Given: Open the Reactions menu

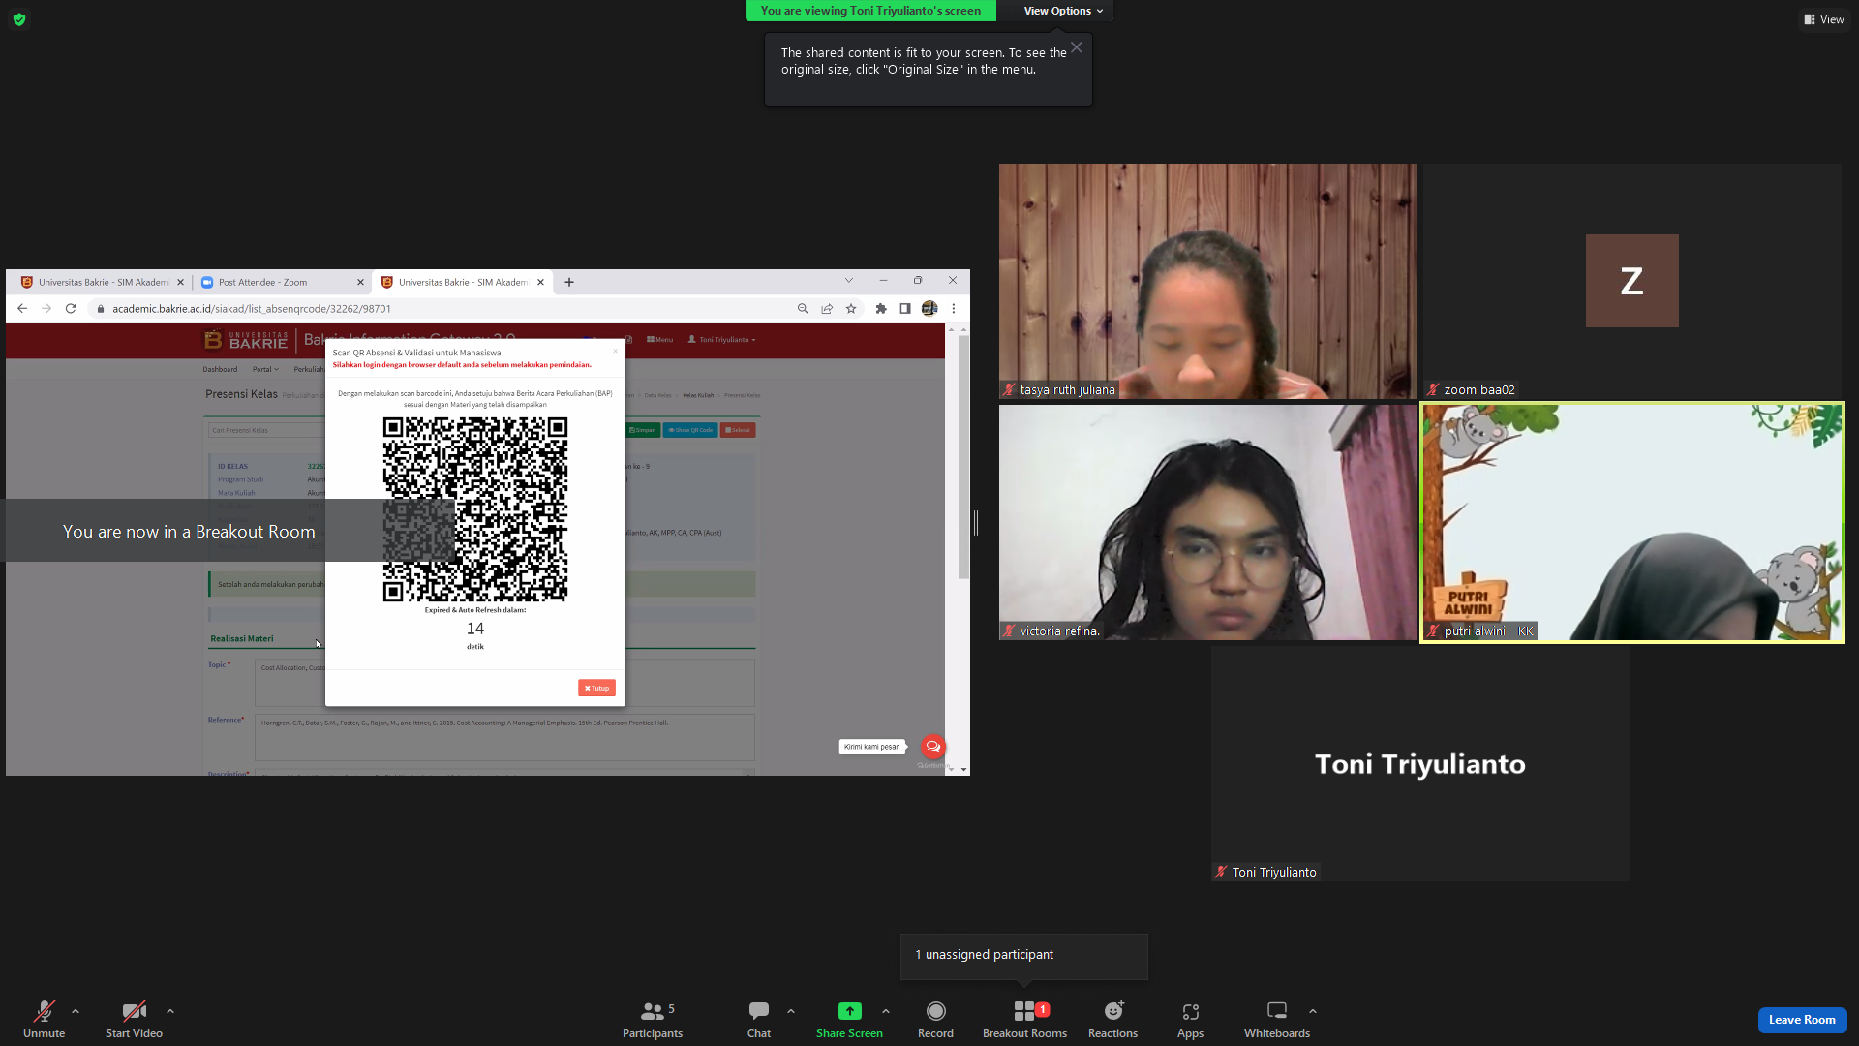Looking at the screenshot, I should click(x=1112, y=1019).
